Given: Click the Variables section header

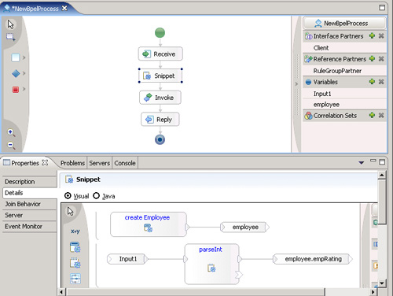Looking at the screenshot, I should (325, 82).
